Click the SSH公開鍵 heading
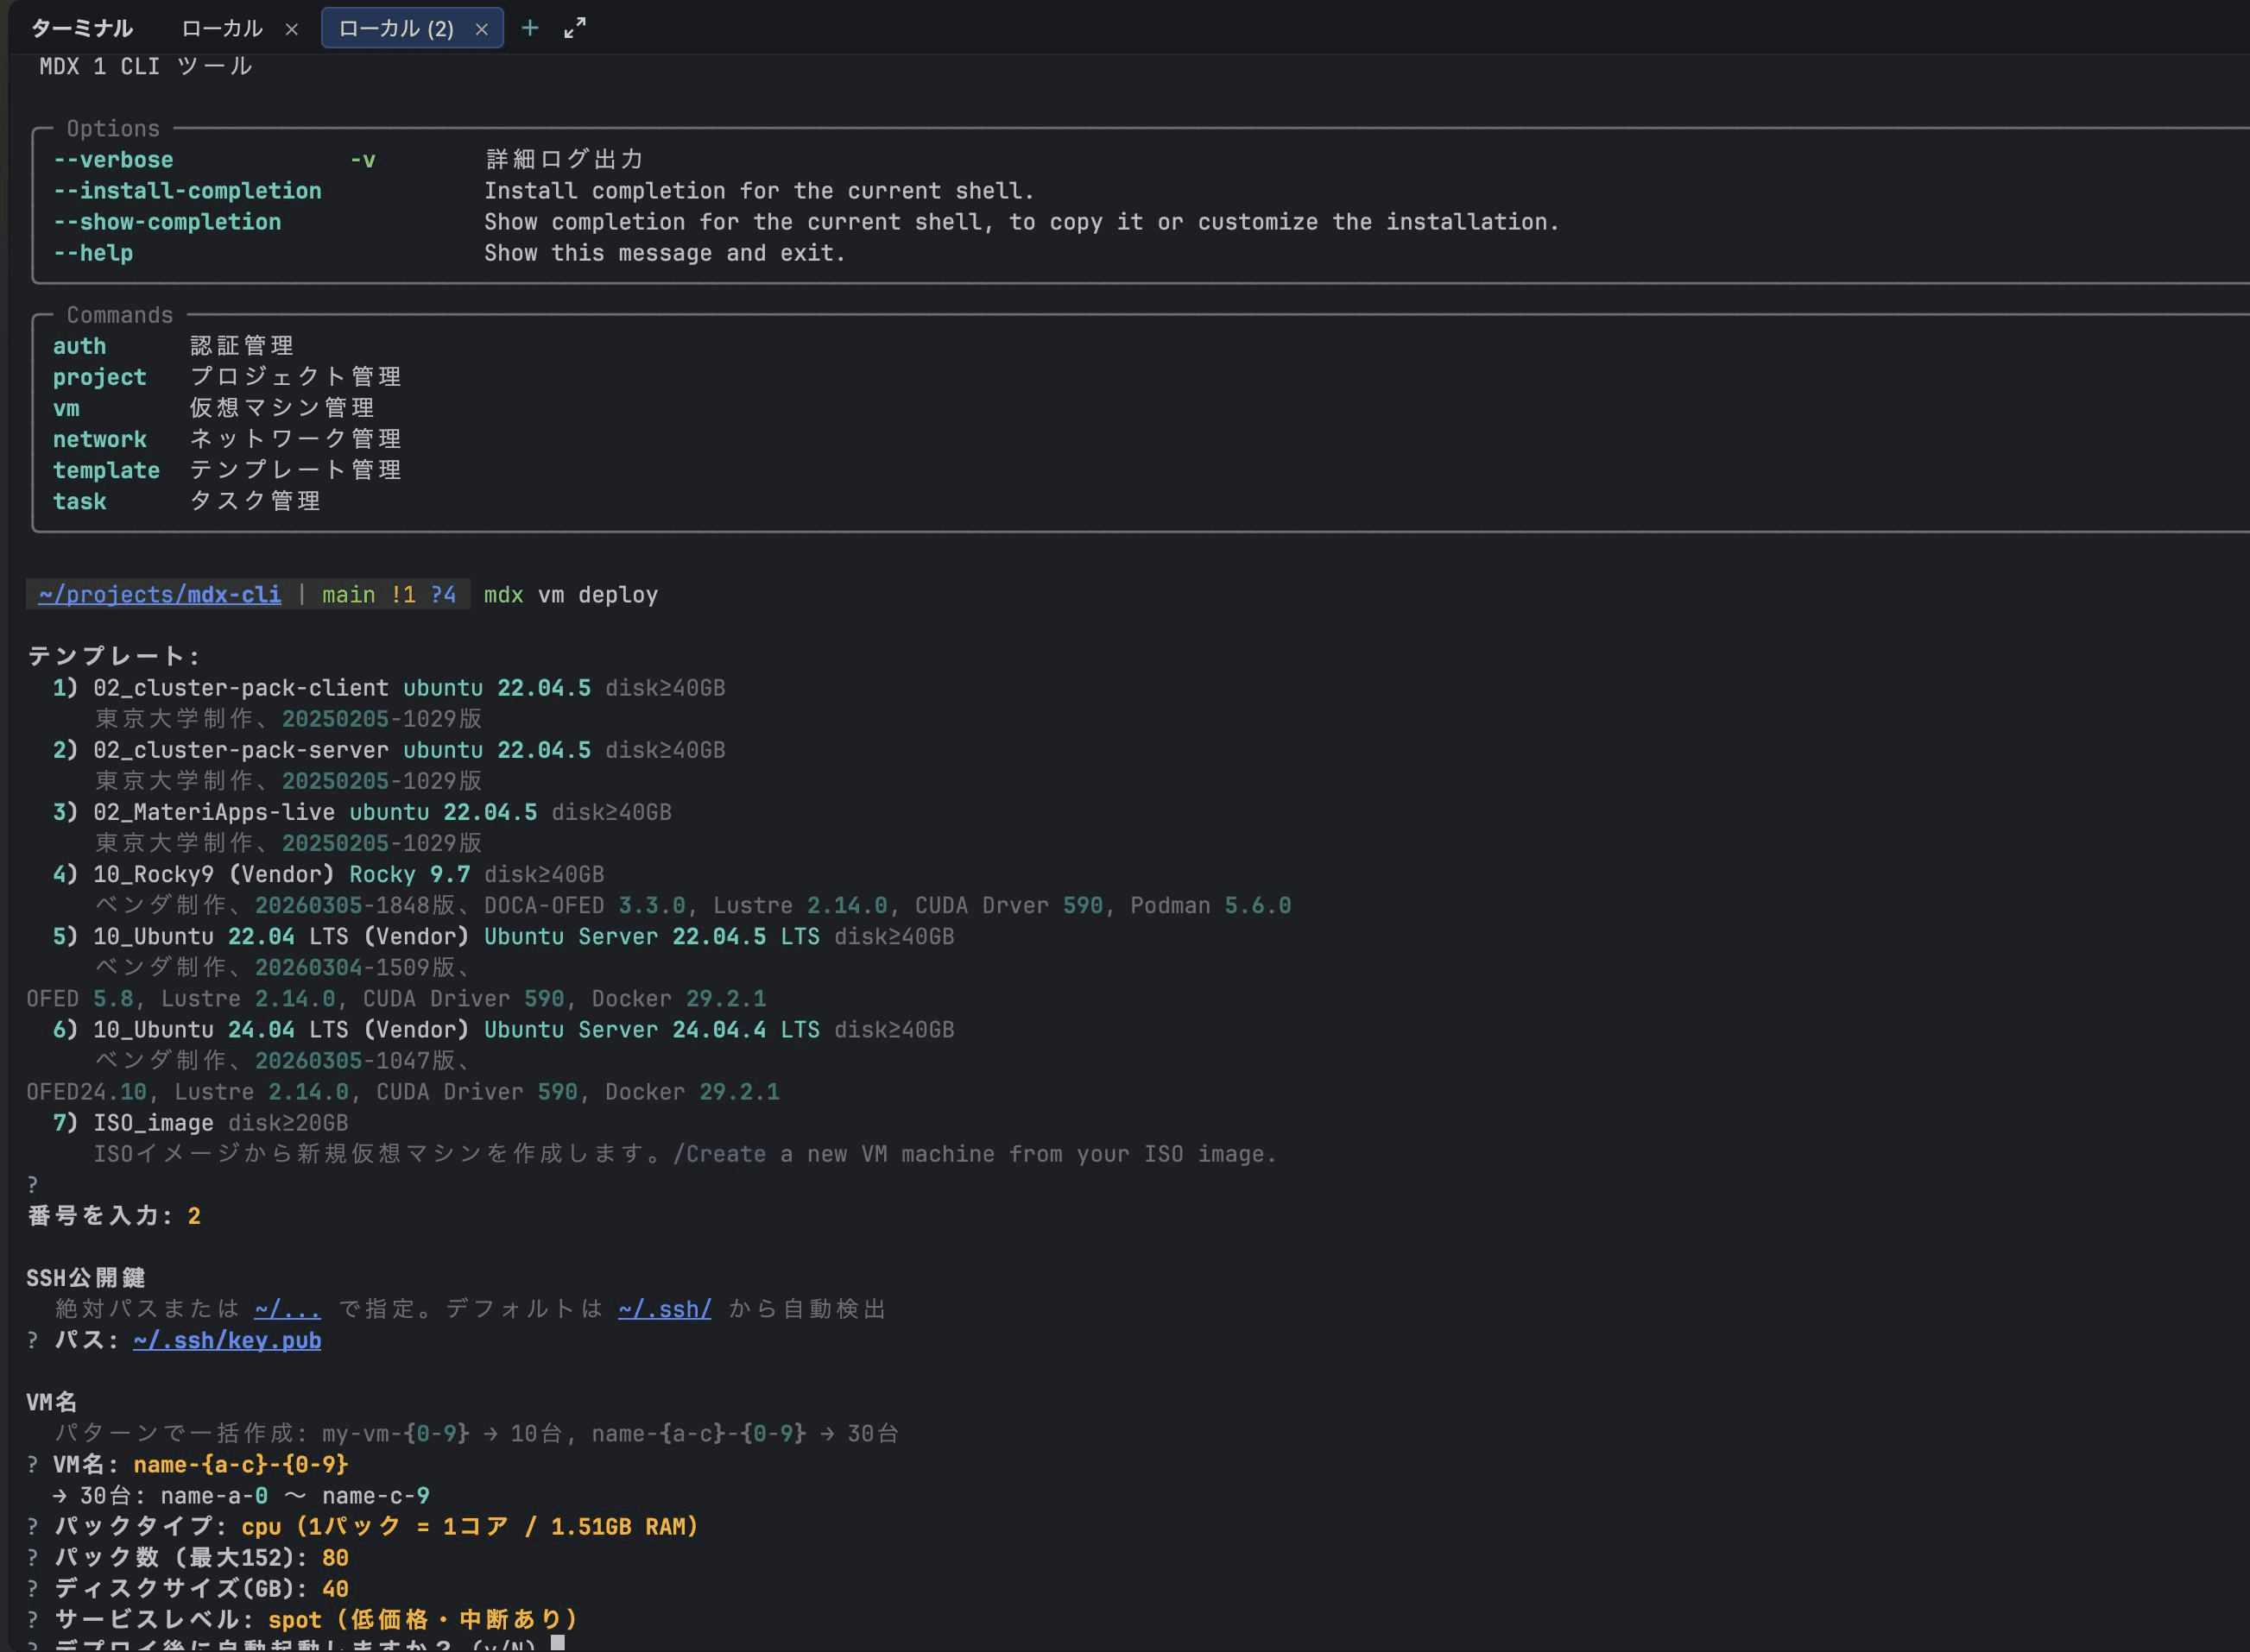This screenshot has height=1652, width=2250. (x=86, y=1278)
